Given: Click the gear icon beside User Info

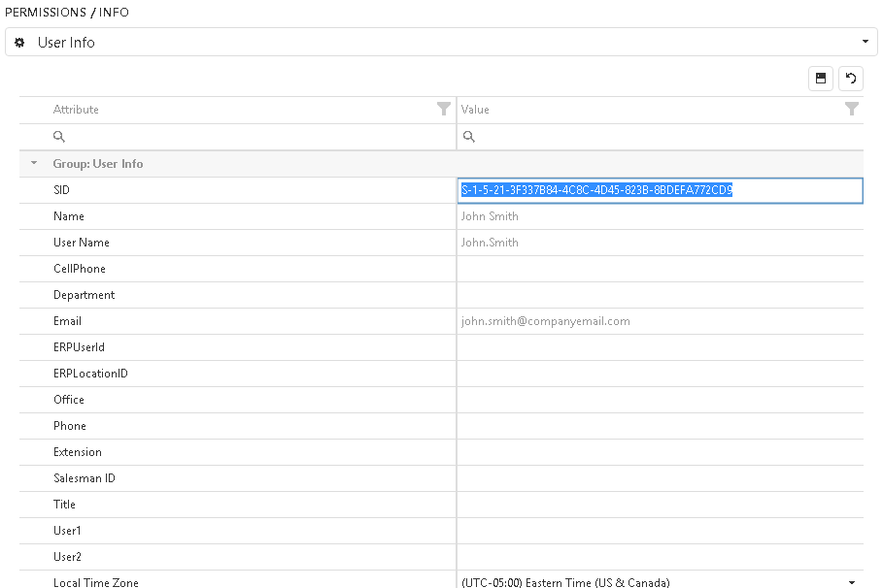Looking at the screenshot, I should (x=19, y=42).
